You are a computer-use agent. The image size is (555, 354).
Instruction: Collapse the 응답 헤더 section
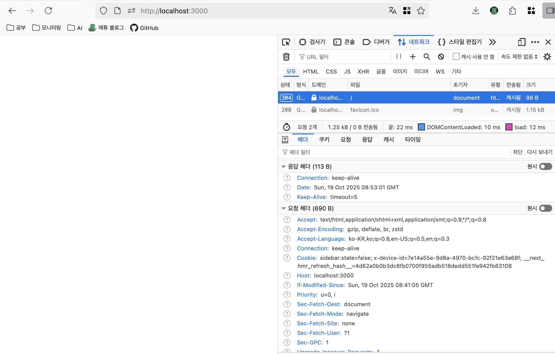[284, 166]
